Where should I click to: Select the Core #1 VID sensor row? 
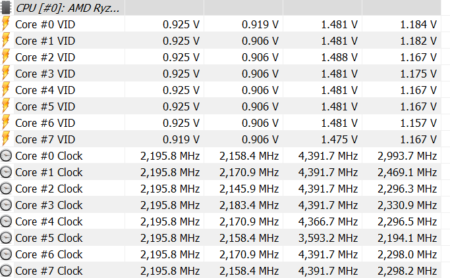(45, 40)
